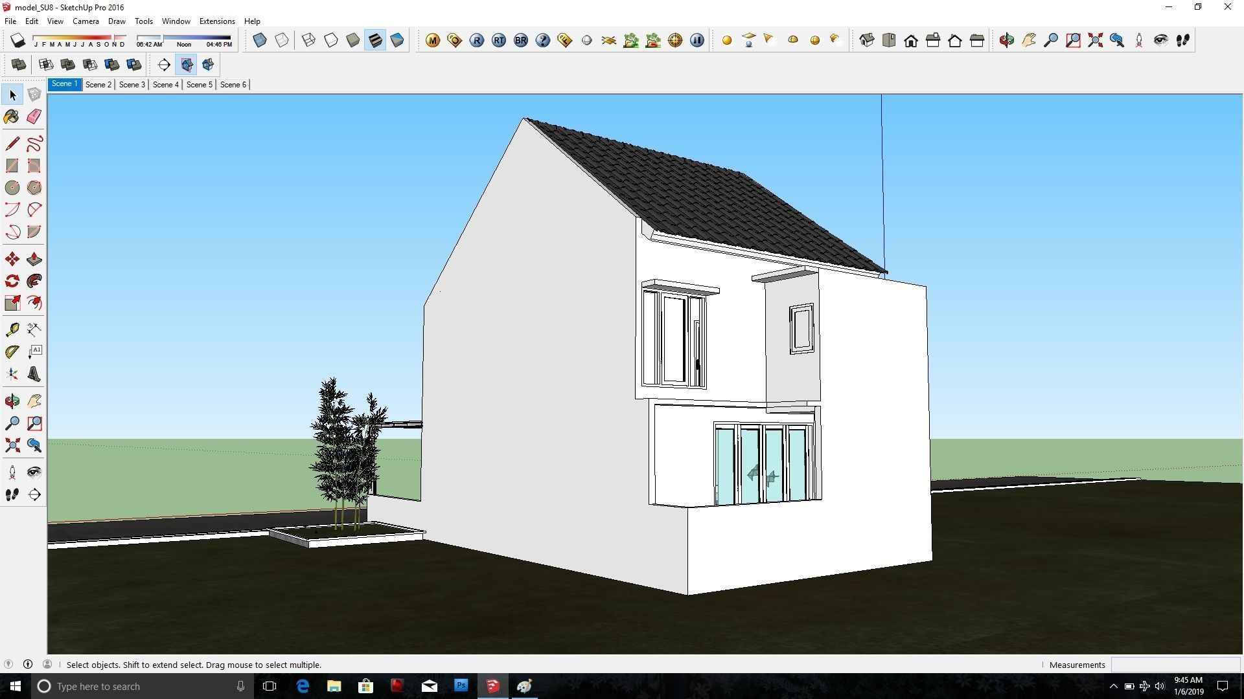Choose the Line pencil tool
Screen dimensions: 1244x699
pos(12,143)
